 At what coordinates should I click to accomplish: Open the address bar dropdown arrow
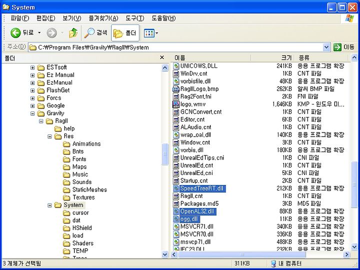coord(326,47)
